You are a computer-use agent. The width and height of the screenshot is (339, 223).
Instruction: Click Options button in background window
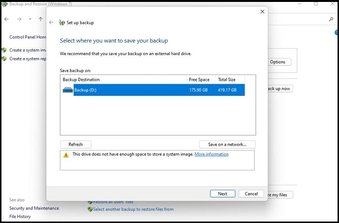click(x=279, y=62)
